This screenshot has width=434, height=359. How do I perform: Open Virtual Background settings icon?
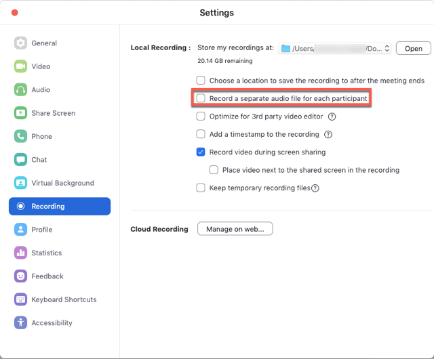pyautogui.click(x=20, y=183)
